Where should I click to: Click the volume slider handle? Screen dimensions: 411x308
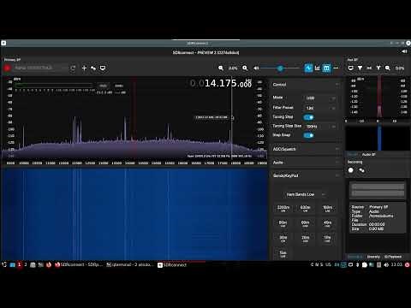[x=280, y=68]
